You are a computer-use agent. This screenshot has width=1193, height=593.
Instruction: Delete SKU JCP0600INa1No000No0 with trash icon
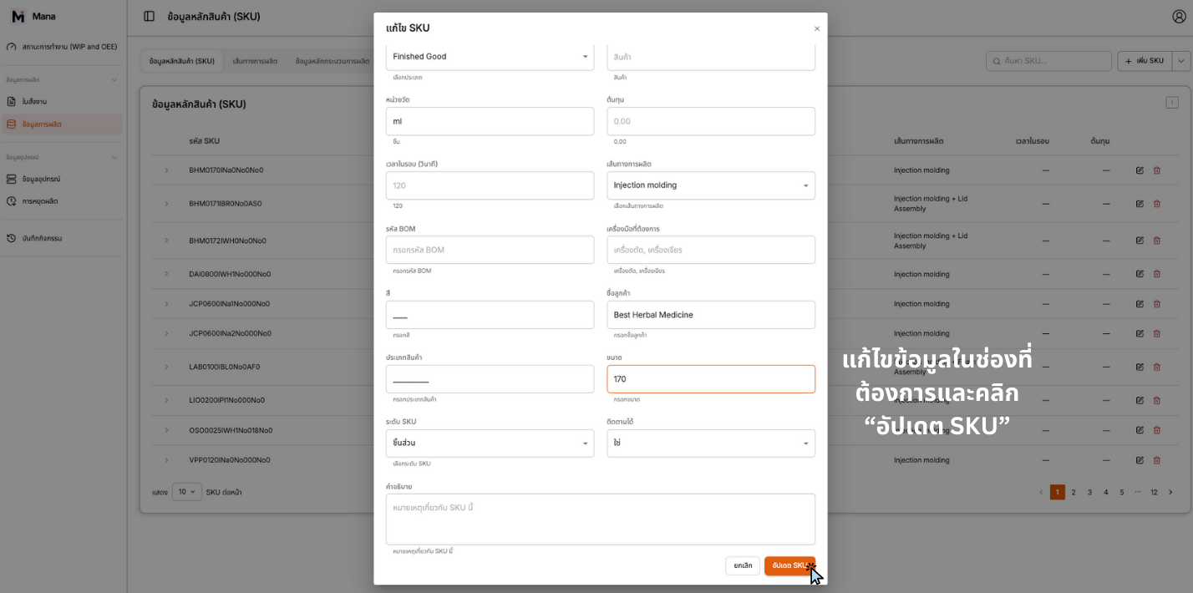[x=1157, y=303]
